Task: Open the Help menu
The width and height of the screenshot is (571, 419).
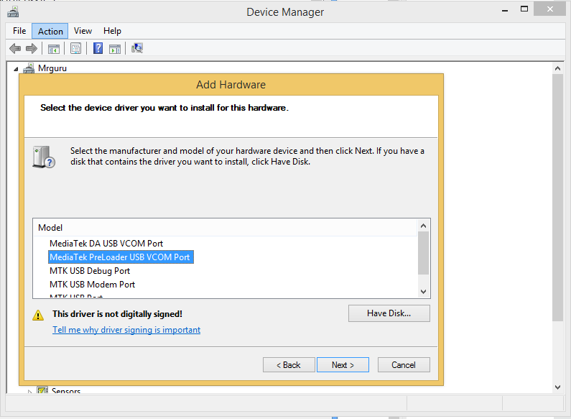Action: coord(112,31)
